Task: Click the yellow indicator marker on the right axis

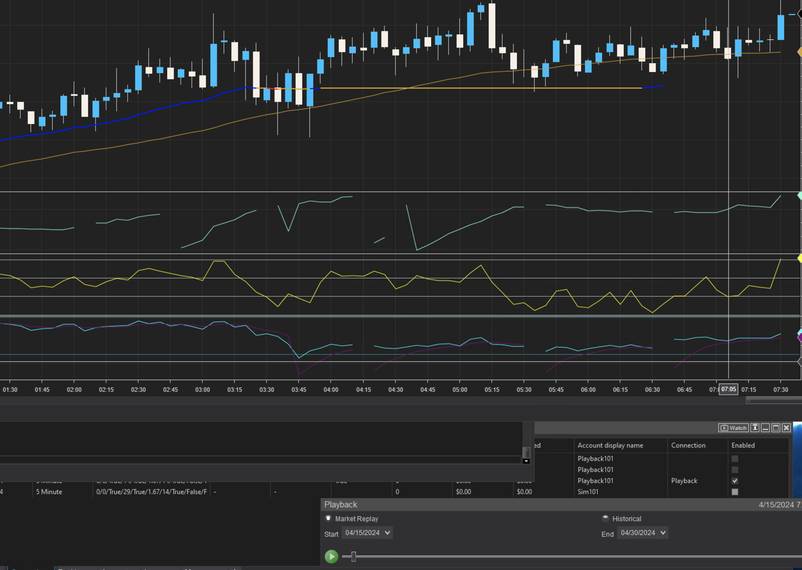Action: [x=800, y=258]
